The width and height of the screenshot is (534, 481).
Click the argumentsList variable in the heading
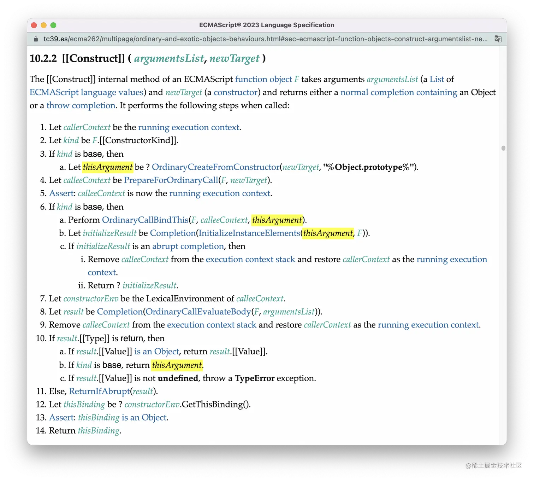169,59
